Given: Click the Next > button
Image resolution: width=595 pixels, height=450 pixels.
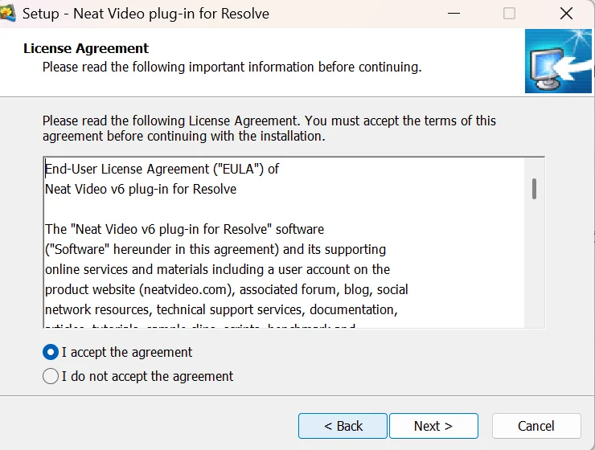Looking at the screenshot, I should point(433,426).
